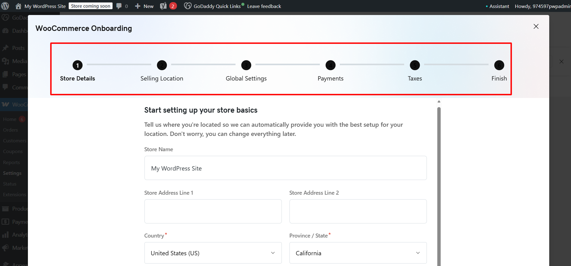This screenshot has height=266, width=571.
Task: Click the Posts pin icon in sidebar
Action: [5, 48]
